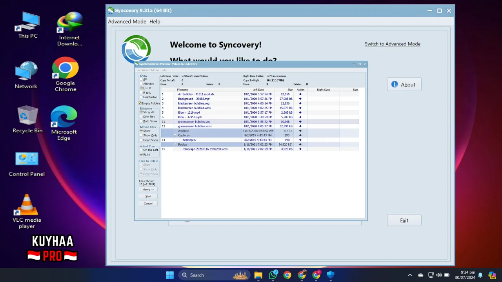The width and height of the screenshot is (502, 282).
Task: Click the Right Date column header
Action: click(x=323, y=90)
